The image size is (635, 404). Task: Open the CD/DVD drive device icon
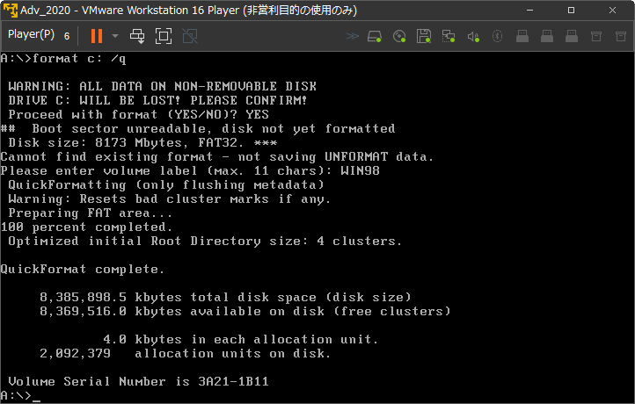click(x=399, y=36)
